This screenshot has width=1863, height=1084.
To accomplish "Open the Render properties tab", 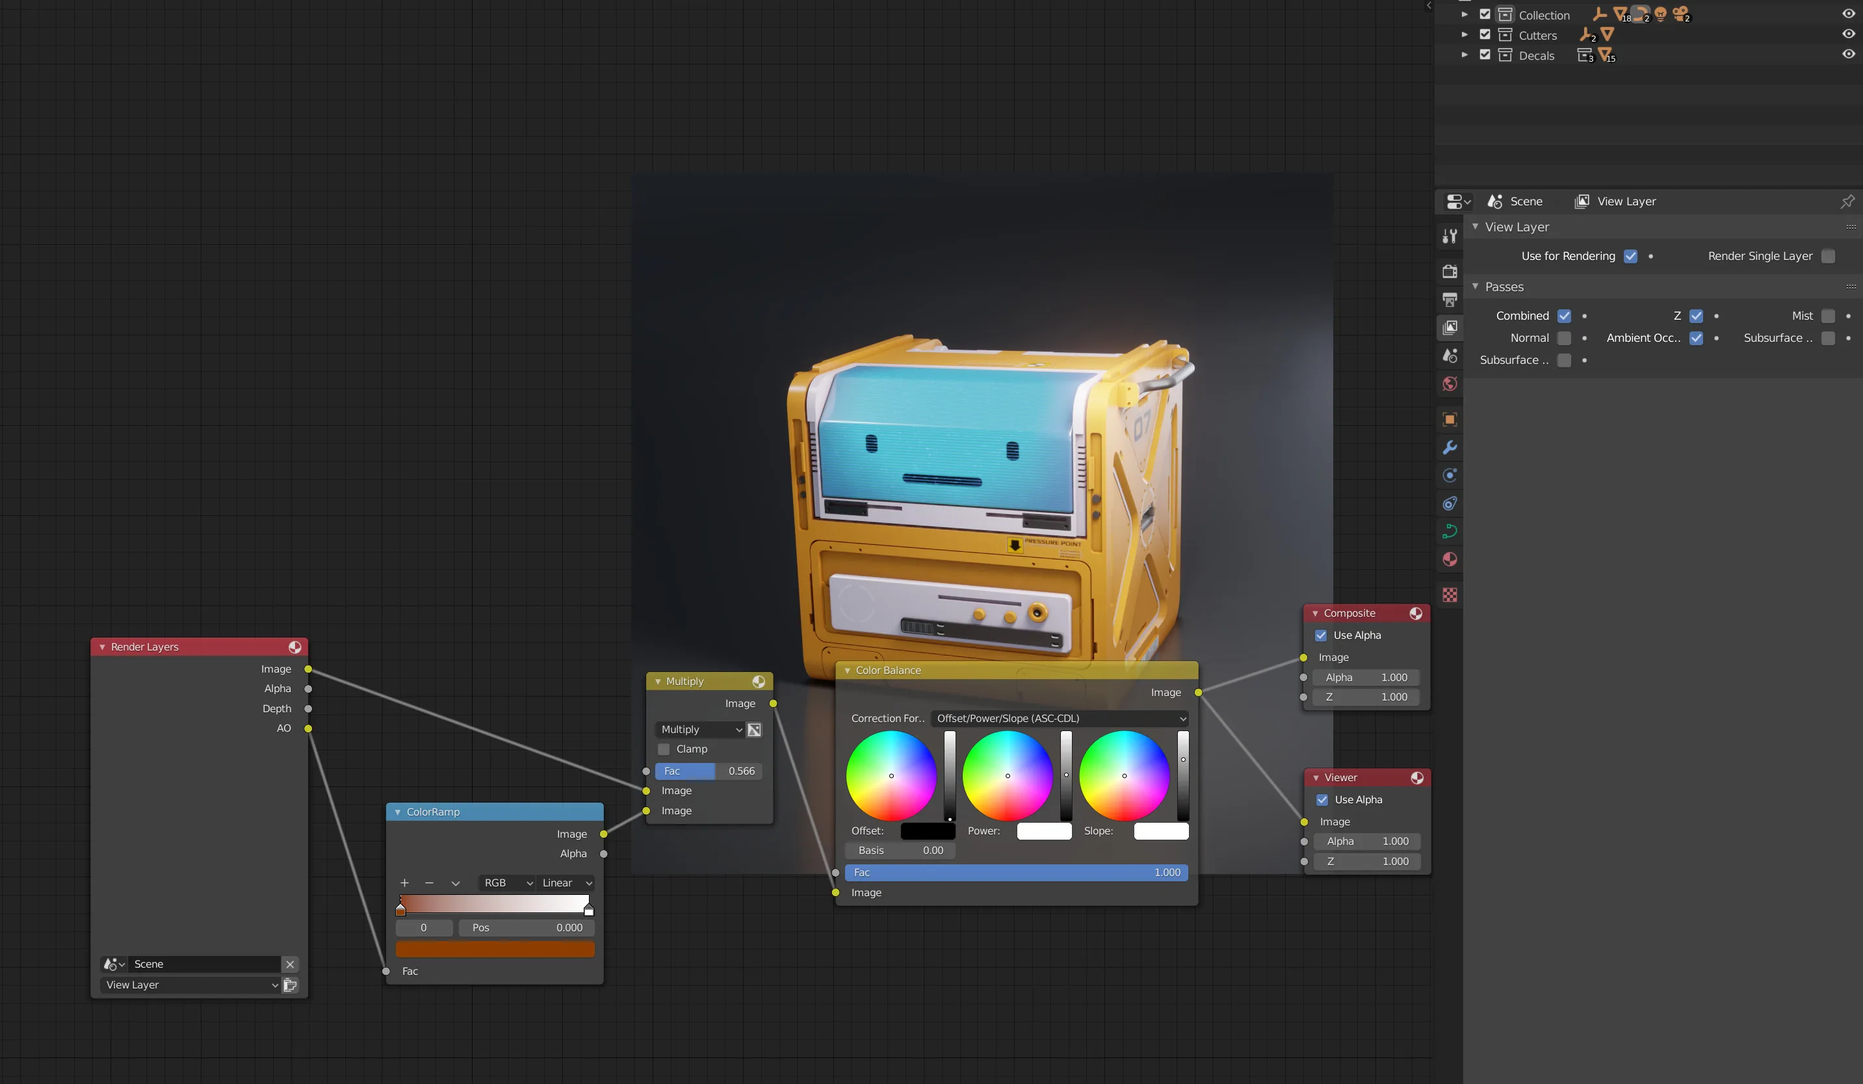I will [1449, 271].
